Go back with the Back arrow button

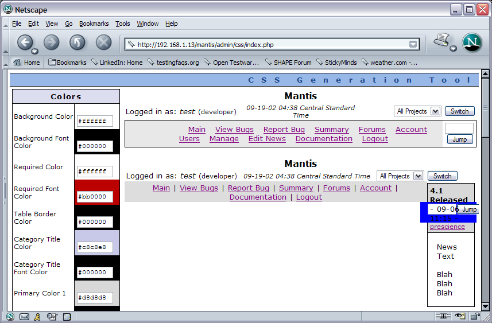25,42
